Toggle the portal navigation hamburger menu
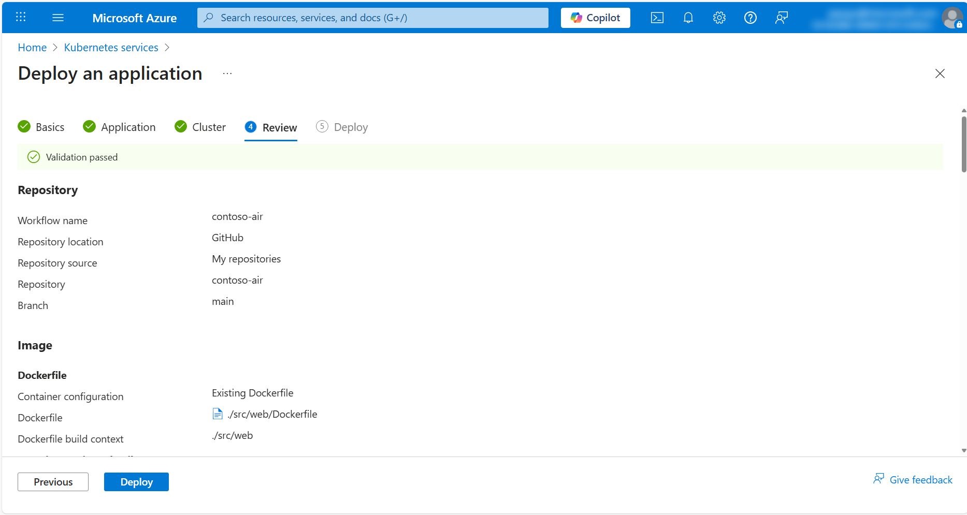 point(58,17)
